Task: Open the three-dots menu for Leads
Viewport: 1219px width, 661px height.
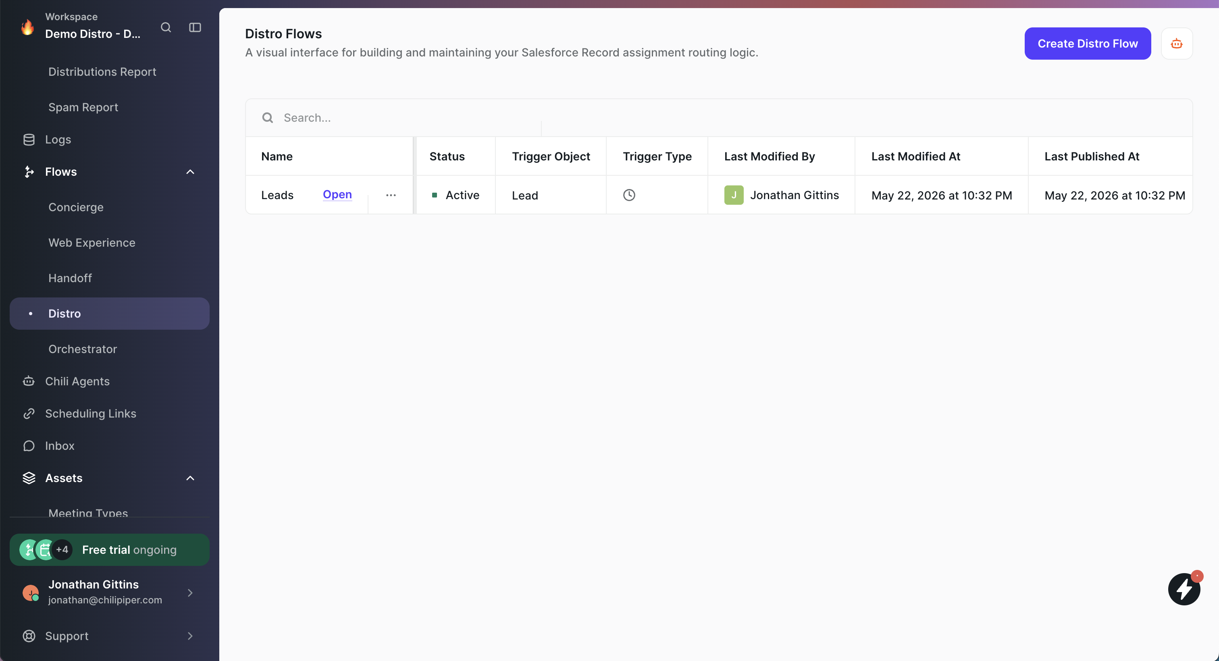Action: [390, 195]
